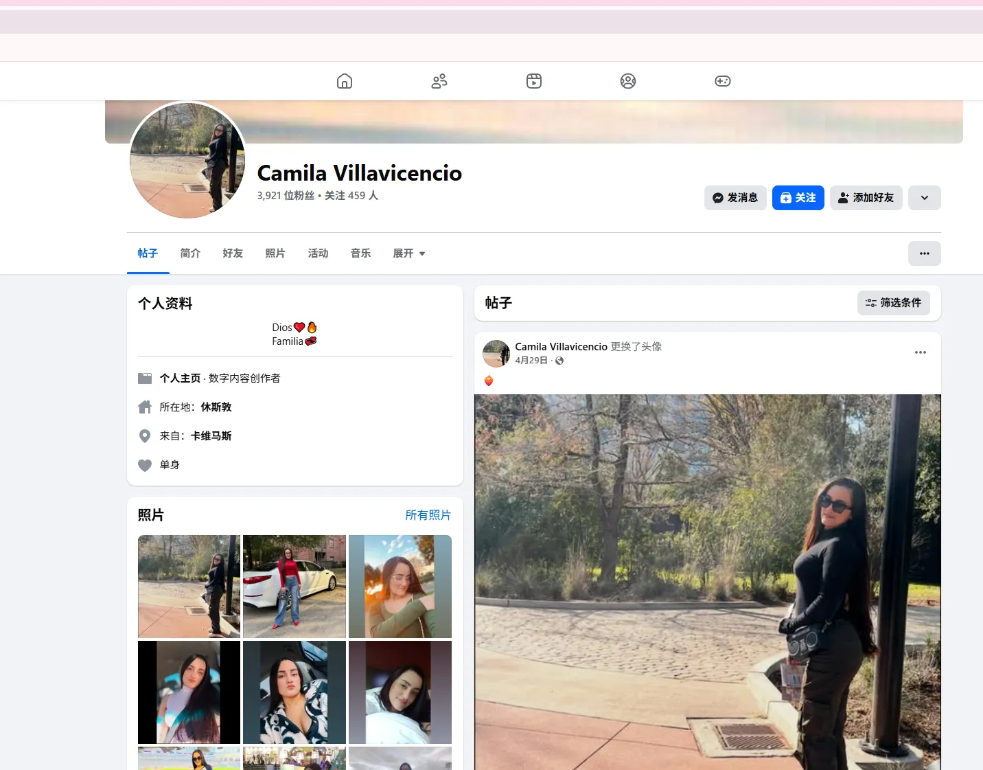Open the red-top car photo thumbnail
983x770 pixels.
point(294,586)
